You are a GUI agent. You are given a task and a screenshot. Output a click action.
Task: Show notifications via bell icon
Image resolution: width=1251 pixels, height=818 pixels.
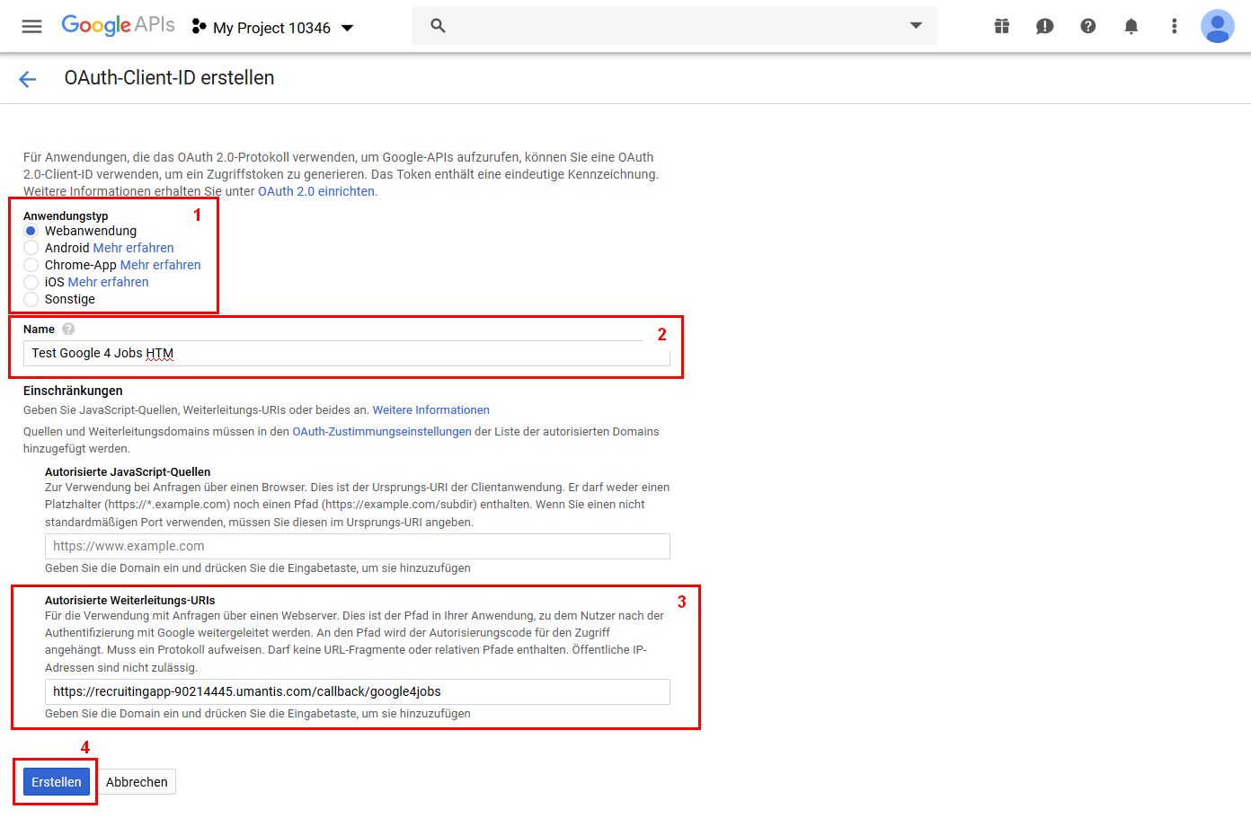(x=1131, y=26)
